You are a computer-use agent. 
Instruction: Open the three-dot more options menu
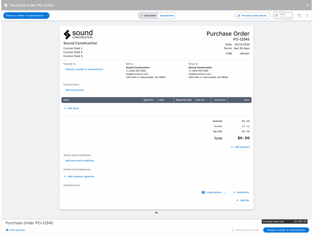tap(307, 16)
